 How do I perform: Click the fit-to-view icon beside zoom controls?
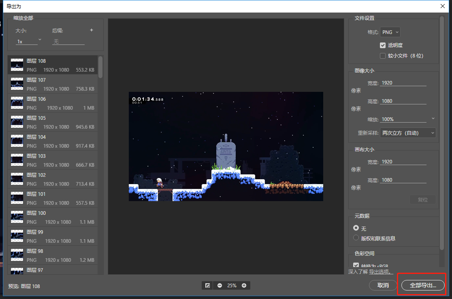point(207,286)
